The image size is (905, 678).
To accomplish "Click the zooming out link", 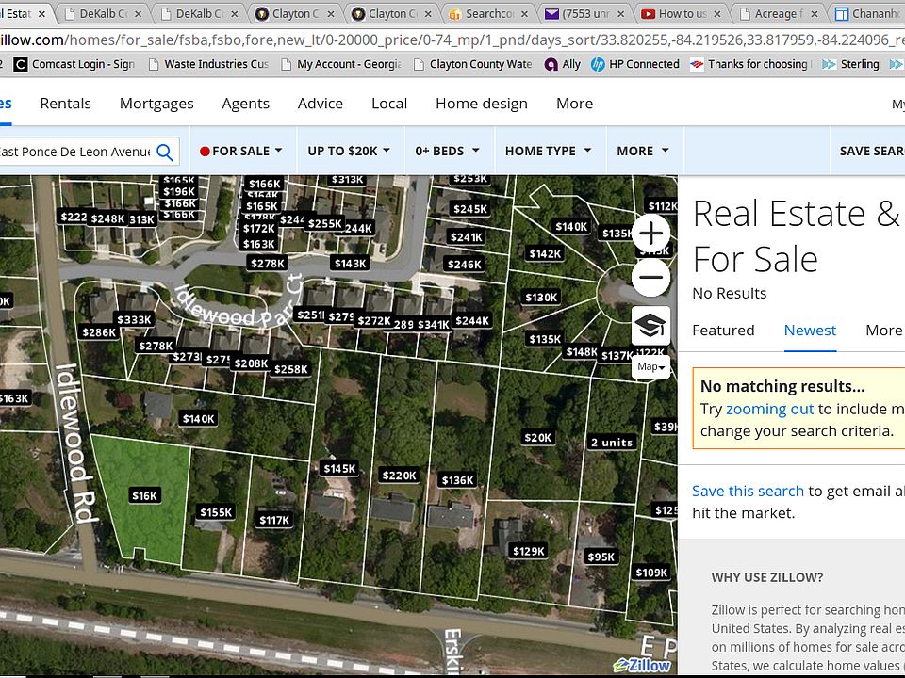I will click(x=769, y=409).
